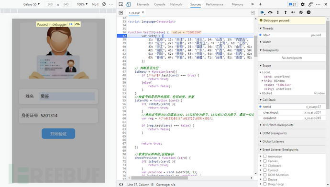The width and height of the screenshot is (330, 187).
Task: Switch to the Network tab
Action: click(x=176, y=4)
